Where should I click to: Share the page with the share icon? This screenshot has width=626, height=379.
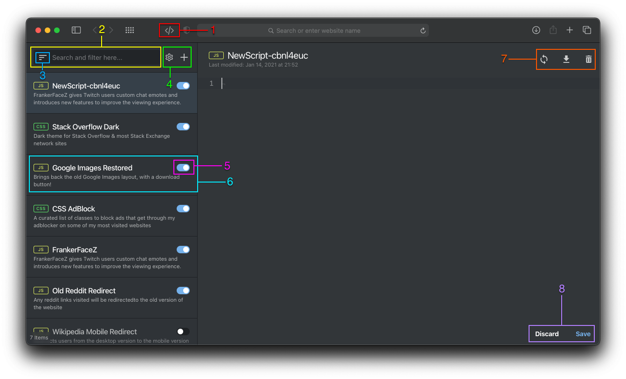point(553,30)
